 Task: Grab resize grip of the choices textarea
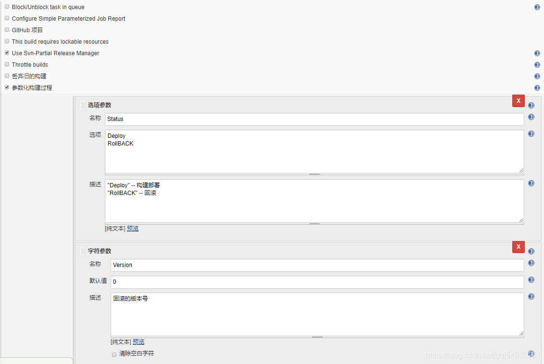(x=521, y=170)
